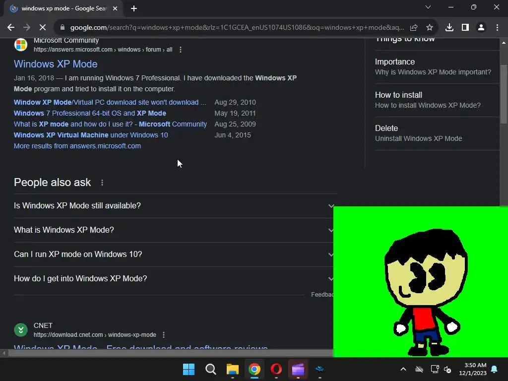Open site info lock icon
The width and height of the screenshot is (508, 381).
63,28
